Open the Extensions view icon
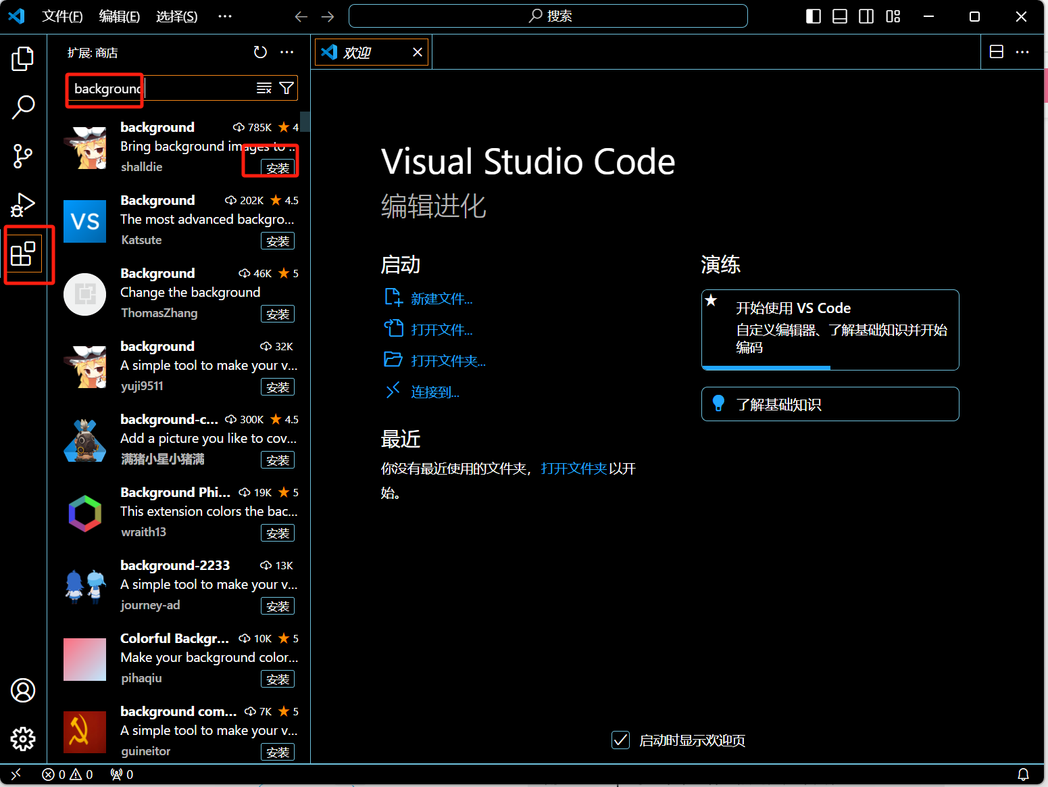The height and width of the screenshot is (787, 1048). (23, 254)
